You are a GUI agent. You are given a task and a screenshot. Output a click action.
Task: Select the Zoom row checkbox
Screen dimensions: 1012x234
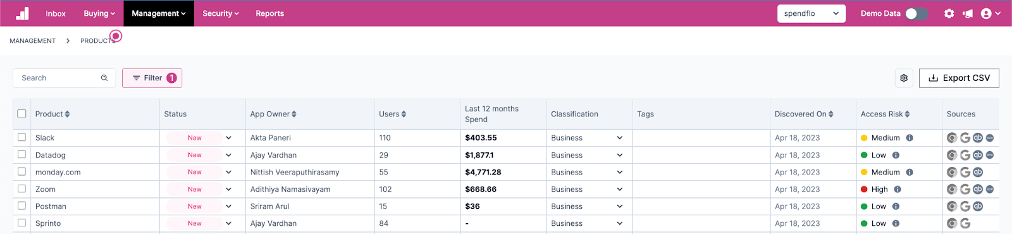[x=22, y=188]
